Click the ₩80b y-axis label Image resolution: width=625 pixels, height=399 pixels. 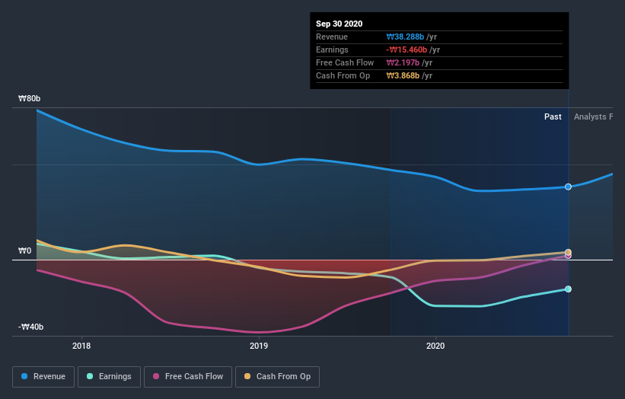coord(29,98)
